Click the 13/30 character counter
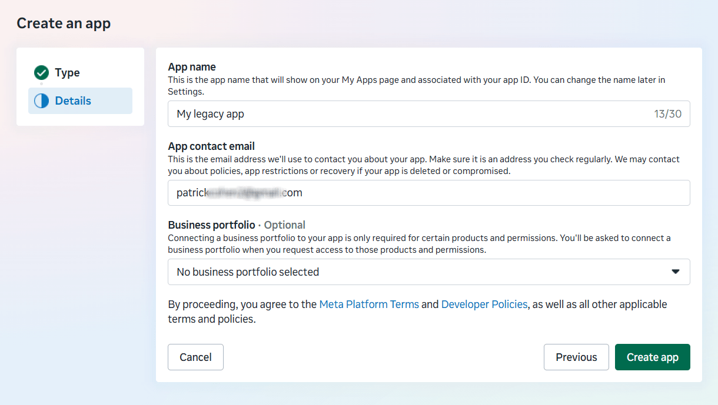The image size is (718, 405). (668, 114)
